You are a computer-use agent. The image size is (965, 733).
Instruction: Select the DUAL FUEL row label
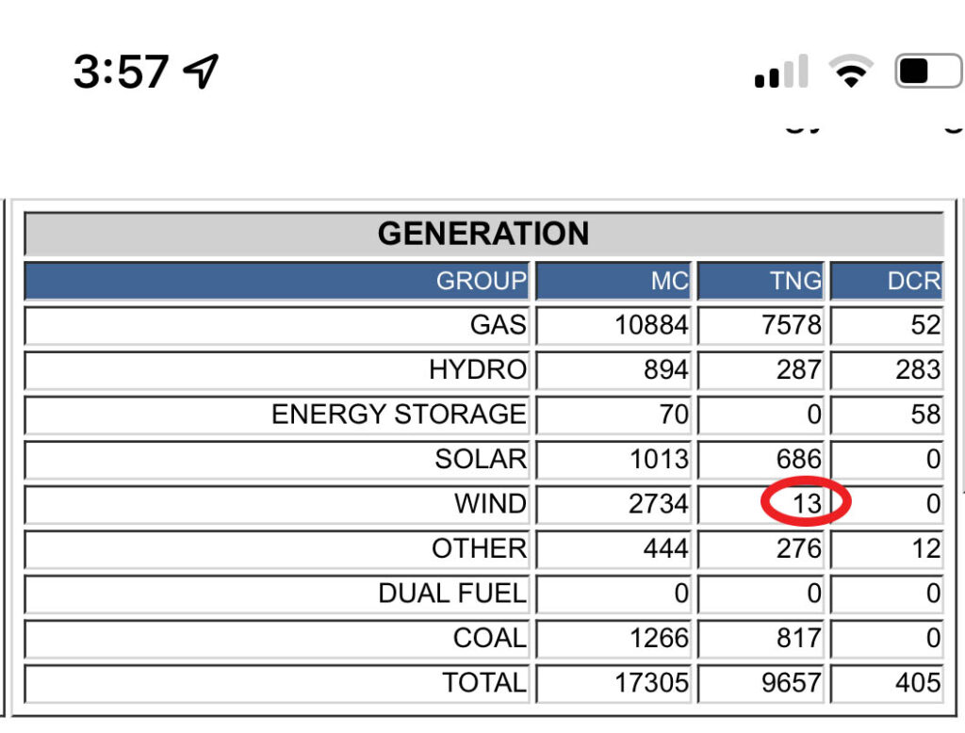tap(451, 594)
